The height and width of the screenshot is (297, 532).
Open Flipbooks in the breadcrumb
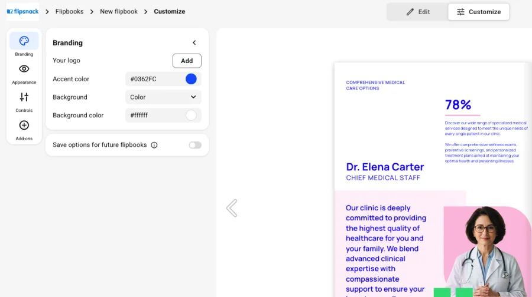click(x=70, y=12)
